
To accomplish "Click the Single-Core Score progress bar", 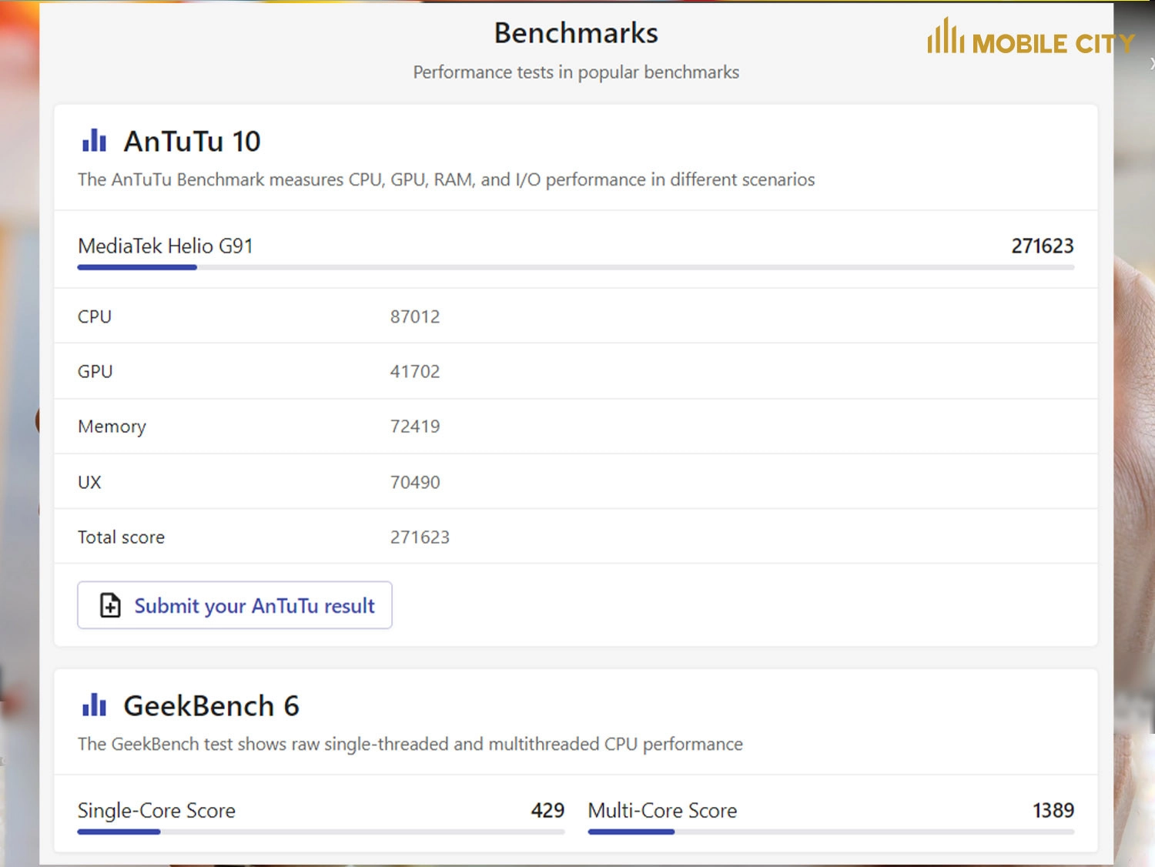I will tap(320, 832).
